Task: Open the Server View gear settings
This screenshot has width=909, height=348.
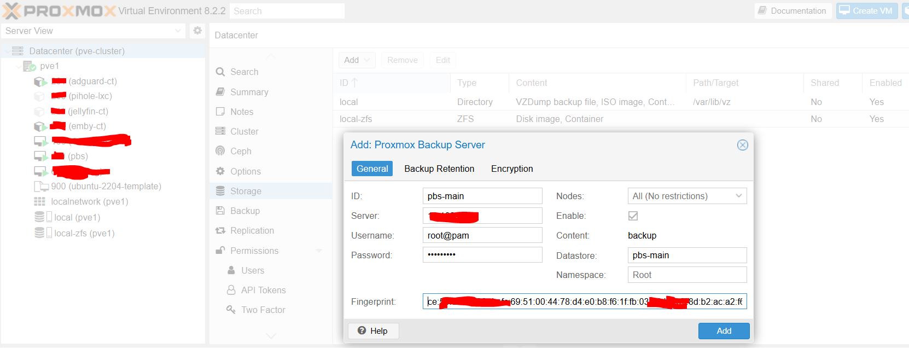Action: click(x=197, y=31)
